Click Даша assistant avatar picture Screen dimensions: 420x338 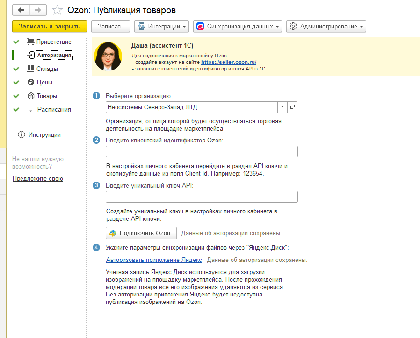108,56
